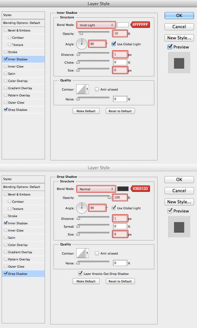Click Cancel in the top dialog
The height and width of the screenshot is (328, 197).
pos(179,27)
